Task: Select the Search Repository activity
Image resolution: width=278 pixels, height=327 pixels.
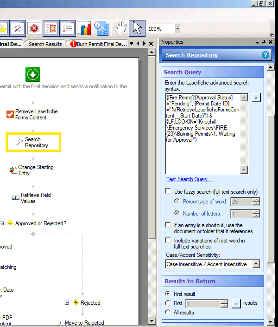Action: point(33,142)
